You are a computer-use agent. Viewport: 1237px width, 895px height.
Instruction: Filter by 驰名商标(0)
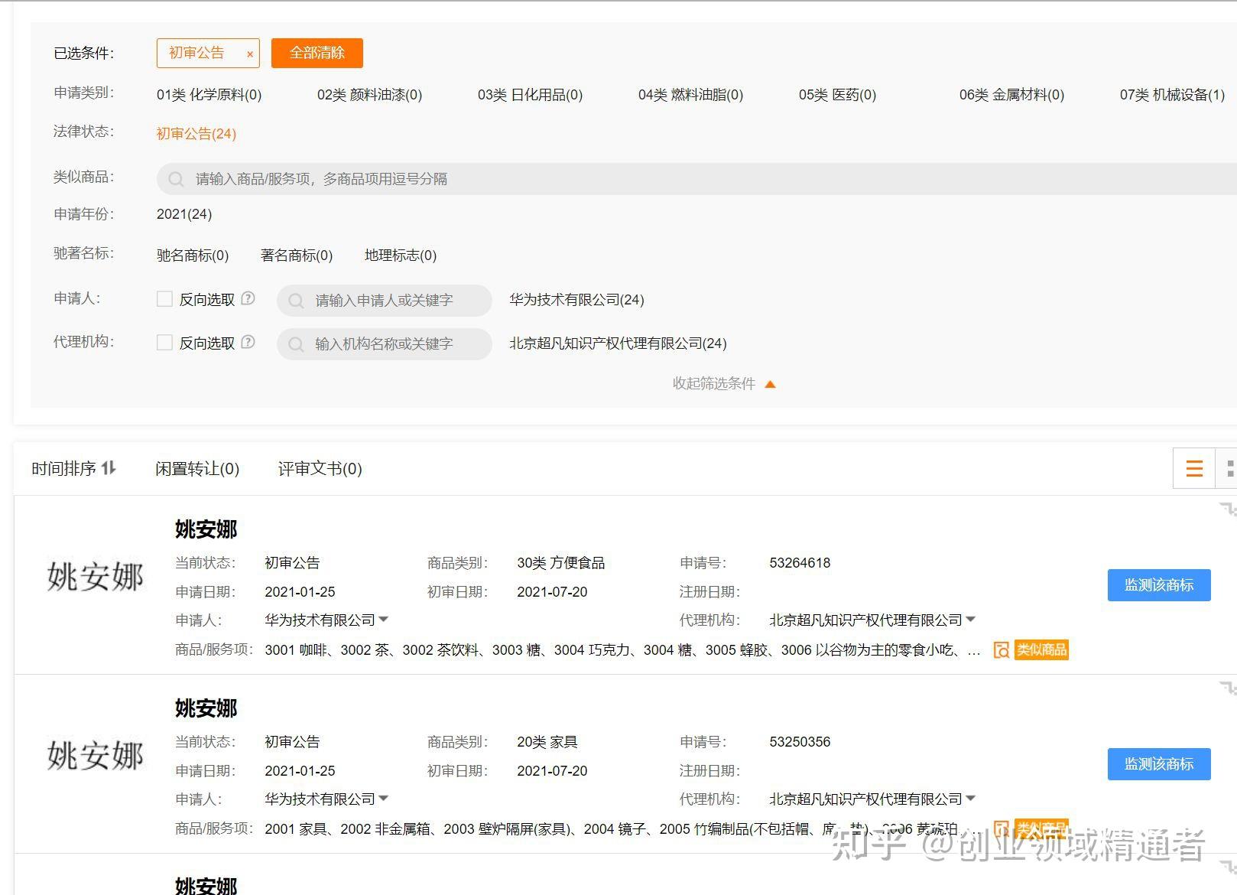(x=193, y=255)
